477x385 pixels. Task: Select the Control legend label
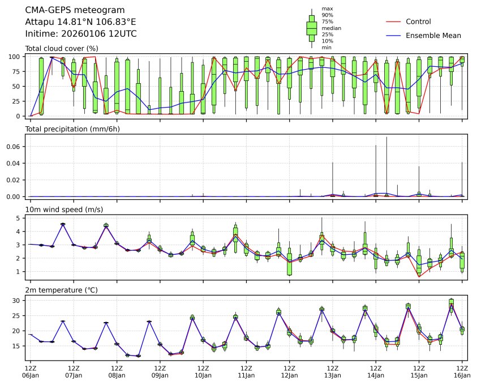pyautogui.click(x=418, y=22)
